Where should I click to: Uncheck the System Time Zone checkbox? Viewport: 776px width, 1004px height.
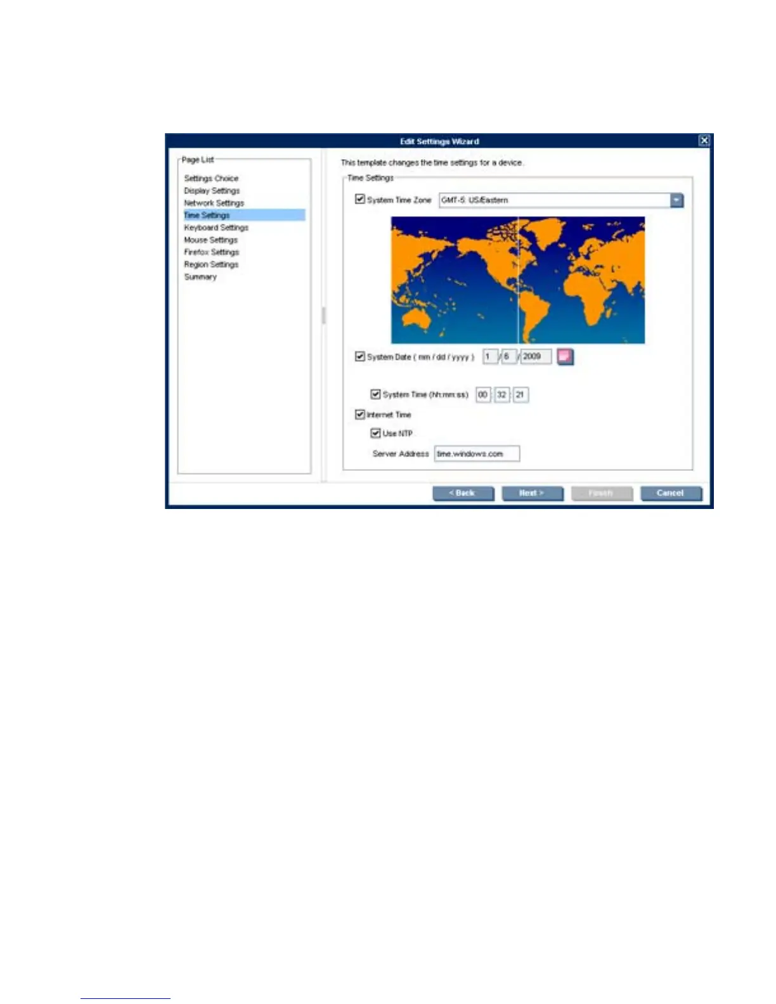360,199
